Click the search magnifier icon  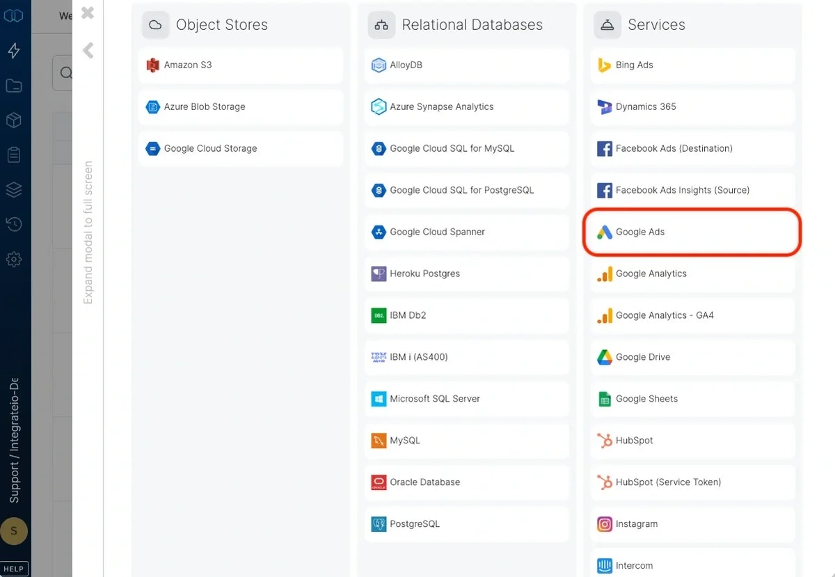(66, 72)
